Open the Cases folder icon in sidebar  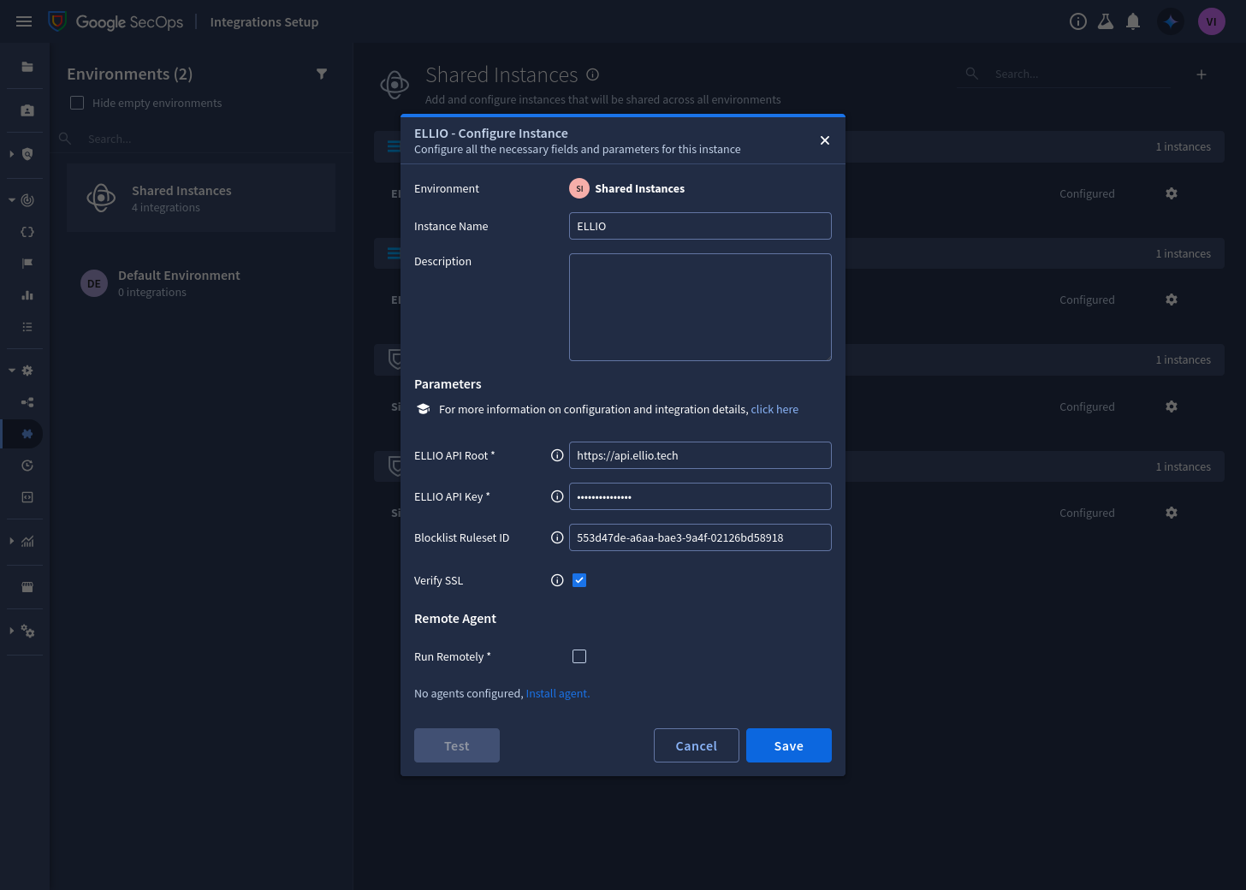pos(27,67)
